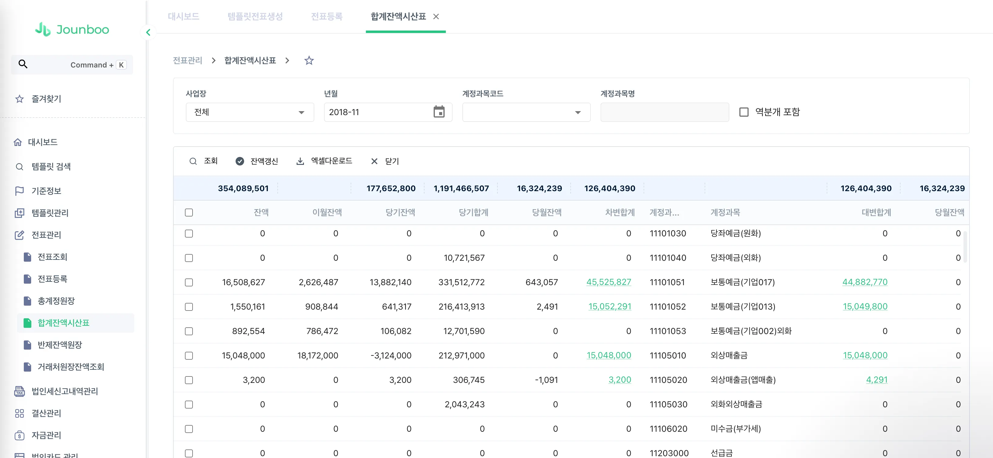Open the 45,525,827 차변합계 link
This screenshot has width=993, height=458.
(609, 282)
